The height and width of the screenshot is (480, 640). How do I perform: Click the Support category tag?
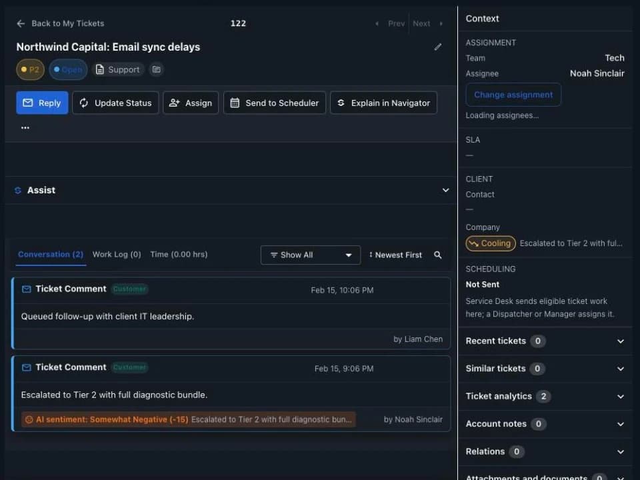click(x=117, y=69)
